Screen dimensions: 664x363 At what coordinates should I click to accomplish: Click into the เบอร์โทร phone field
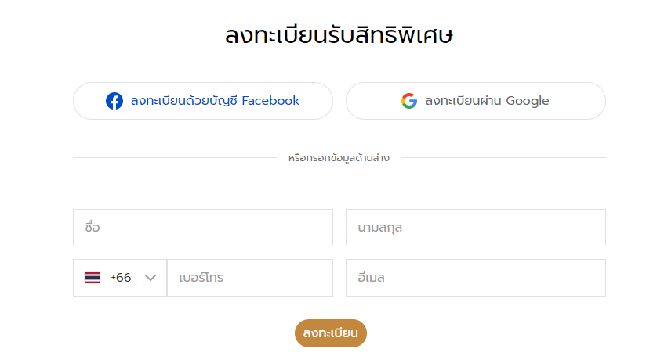[250, 278]
